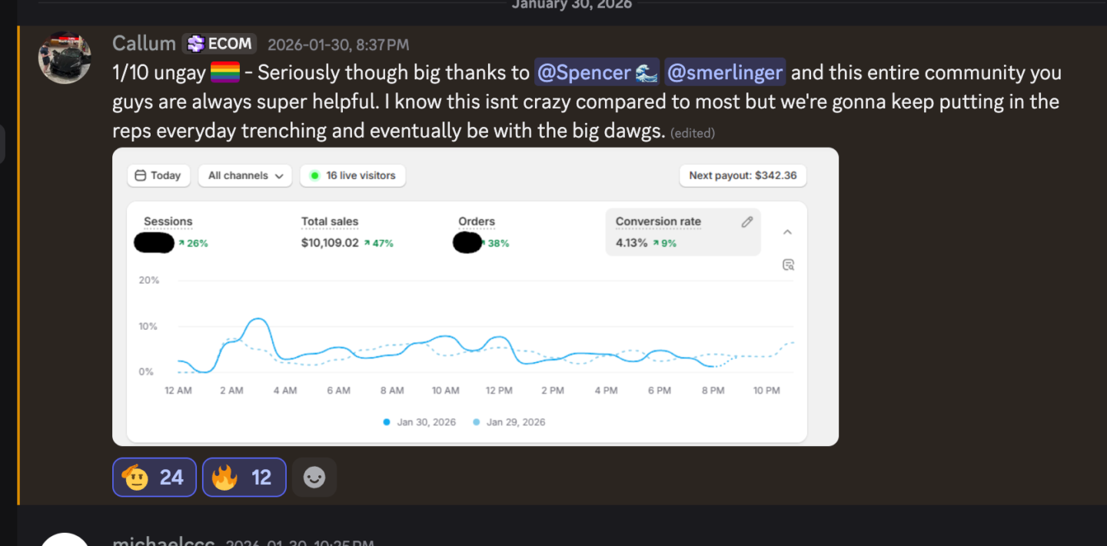Click the ECOM server tag badge
1107x546 pixels.
tap(219, 44)
